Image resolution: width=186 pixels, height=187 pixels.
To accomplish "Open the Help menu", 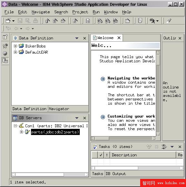I will 127,12.
